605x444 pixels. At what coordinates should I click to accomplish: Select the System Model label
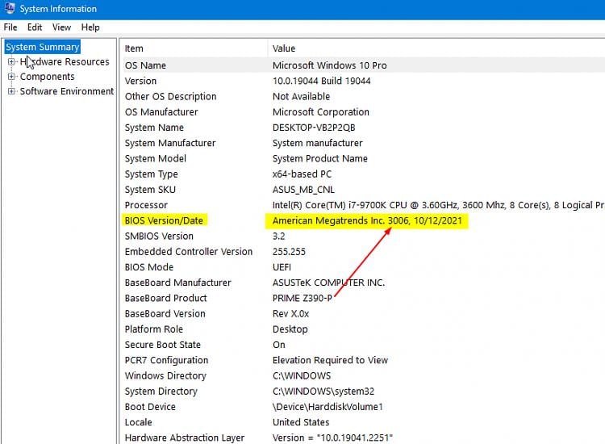coord(155,158)
